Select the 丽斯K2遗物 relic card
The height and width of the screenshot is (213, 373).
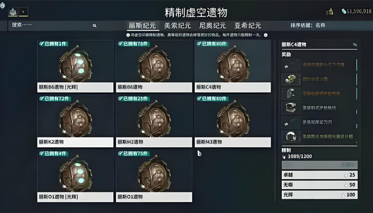coord(75,121)
